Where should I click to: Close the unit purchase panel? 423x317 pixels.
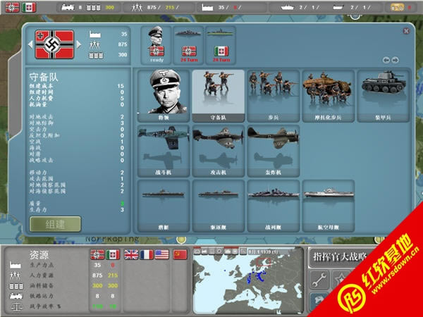[406, 31]
